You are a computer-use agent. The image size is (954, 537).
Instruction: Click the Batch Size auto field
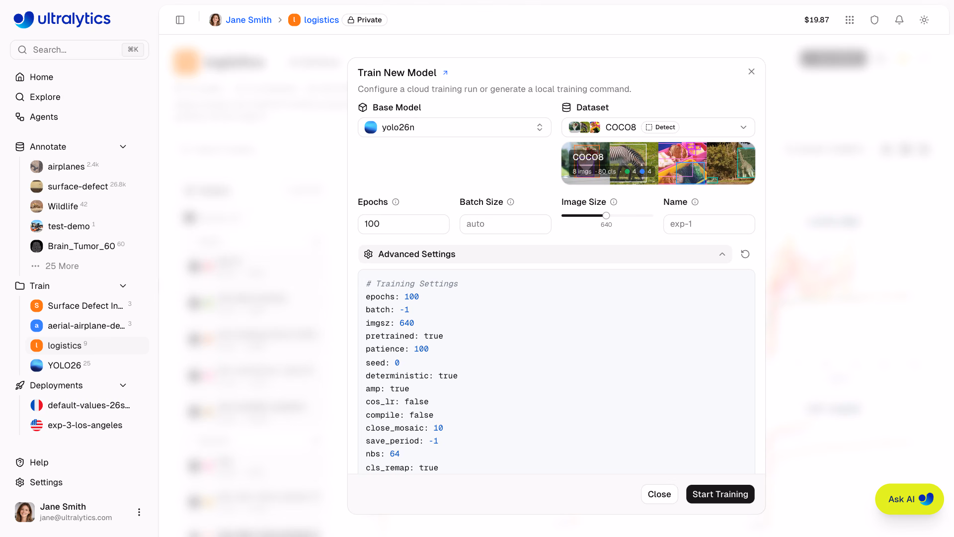point(505,224)
